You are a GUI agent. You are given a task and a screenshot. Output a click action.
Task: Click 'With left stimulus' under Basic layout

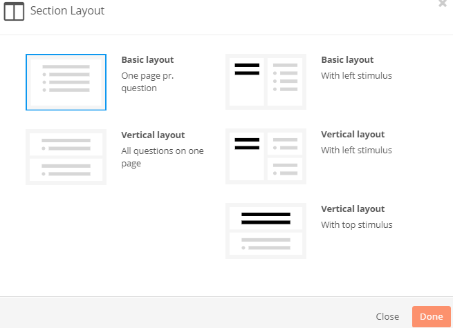click(356, 75)
